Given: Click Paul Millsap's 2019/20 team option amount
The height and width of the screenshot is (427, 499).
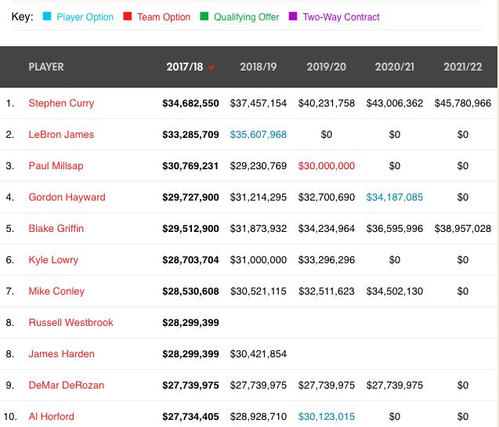Looking at the screenshot, I should pyautogui.click(x=326, y=165).
